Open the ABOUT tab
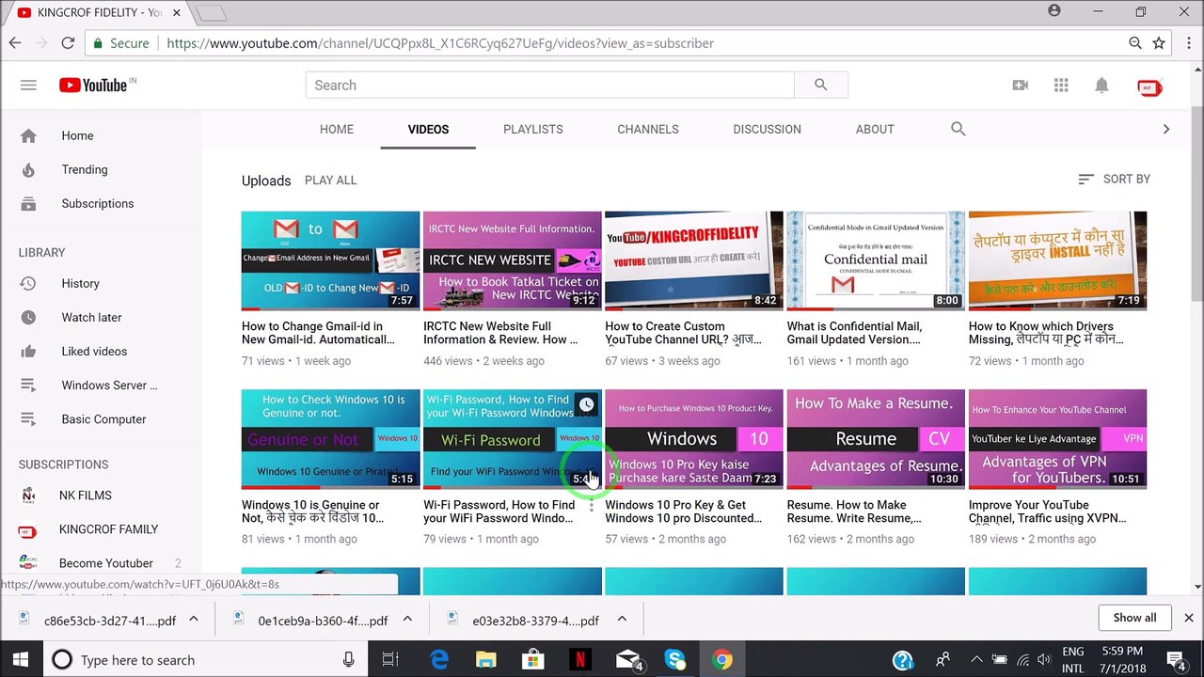This screenshot has width=1204, height=677. click(875, 129)
